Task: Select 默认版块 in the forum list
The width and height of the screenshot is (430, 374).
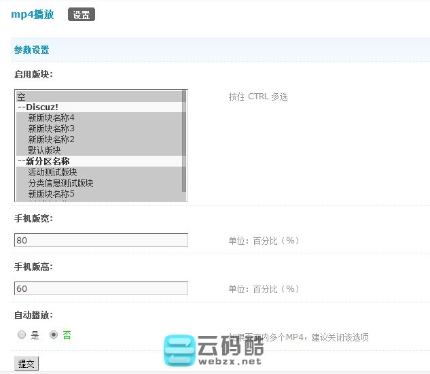Action: point(44,150)
